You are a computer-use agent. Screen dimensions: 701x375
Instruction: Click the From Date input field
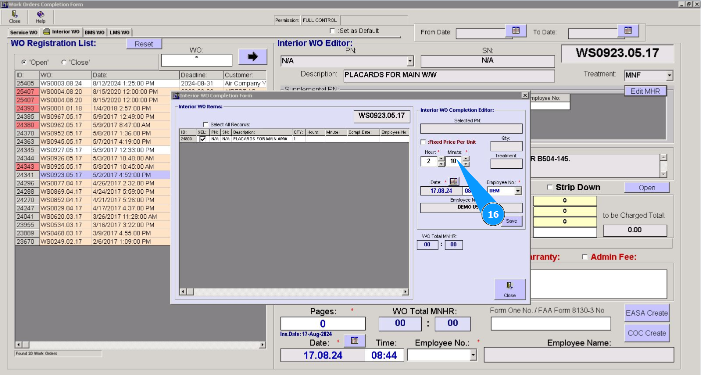click(x=480, y=33)
